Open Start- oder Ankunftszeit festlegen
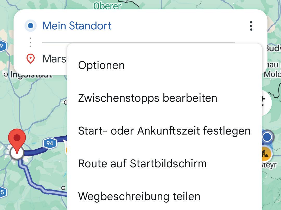This screenshot has width=281, height=210. click(x=164, y=131)
